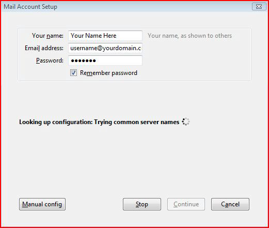Toggle the Remember password checkbox
Viewport: 269px width, 228px height.
click(x=73, y=73)
